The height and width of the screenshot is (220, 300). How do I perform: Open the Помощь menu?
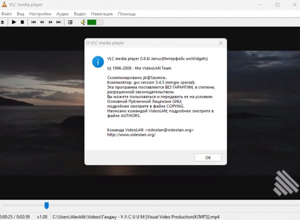click(126, 14)
